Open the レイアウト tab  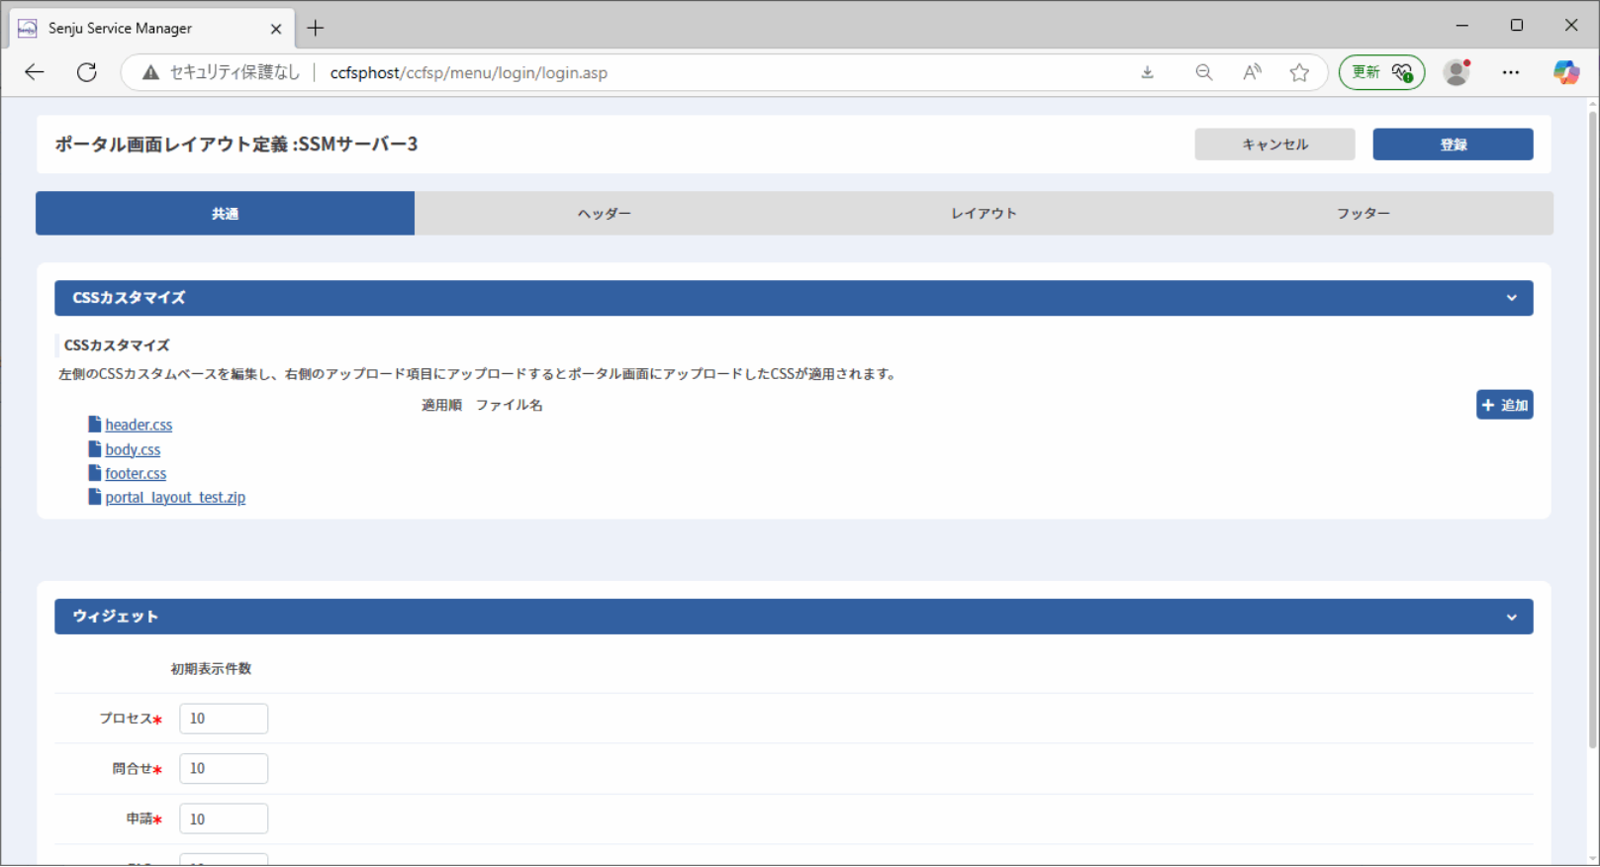984,213
